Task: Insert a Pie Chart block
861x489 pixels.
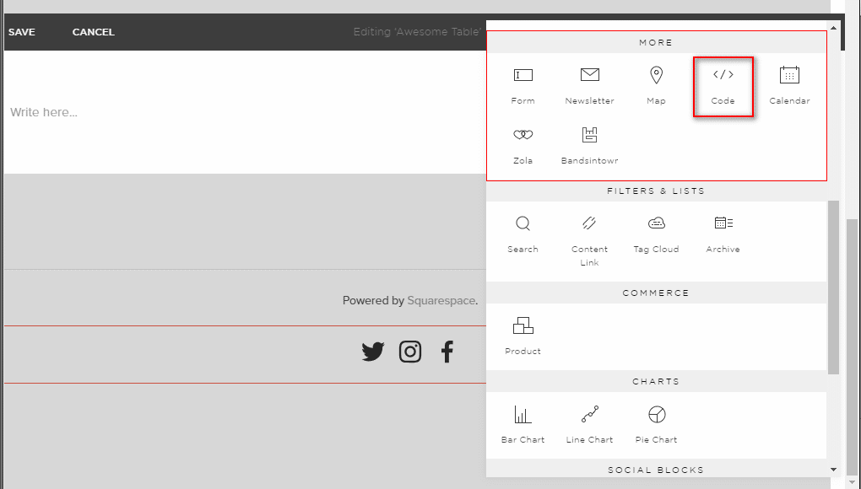Action: coord(656,423)
